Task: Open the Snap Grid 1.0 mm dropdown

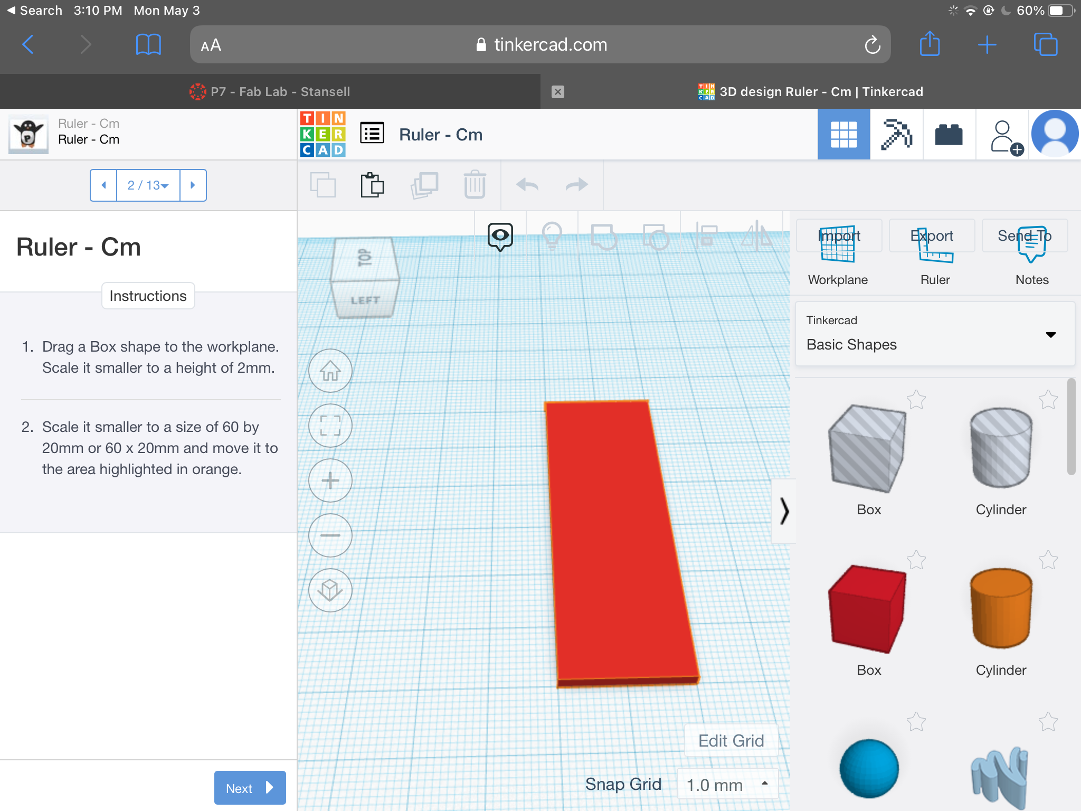Action: [x=727, y=785]
